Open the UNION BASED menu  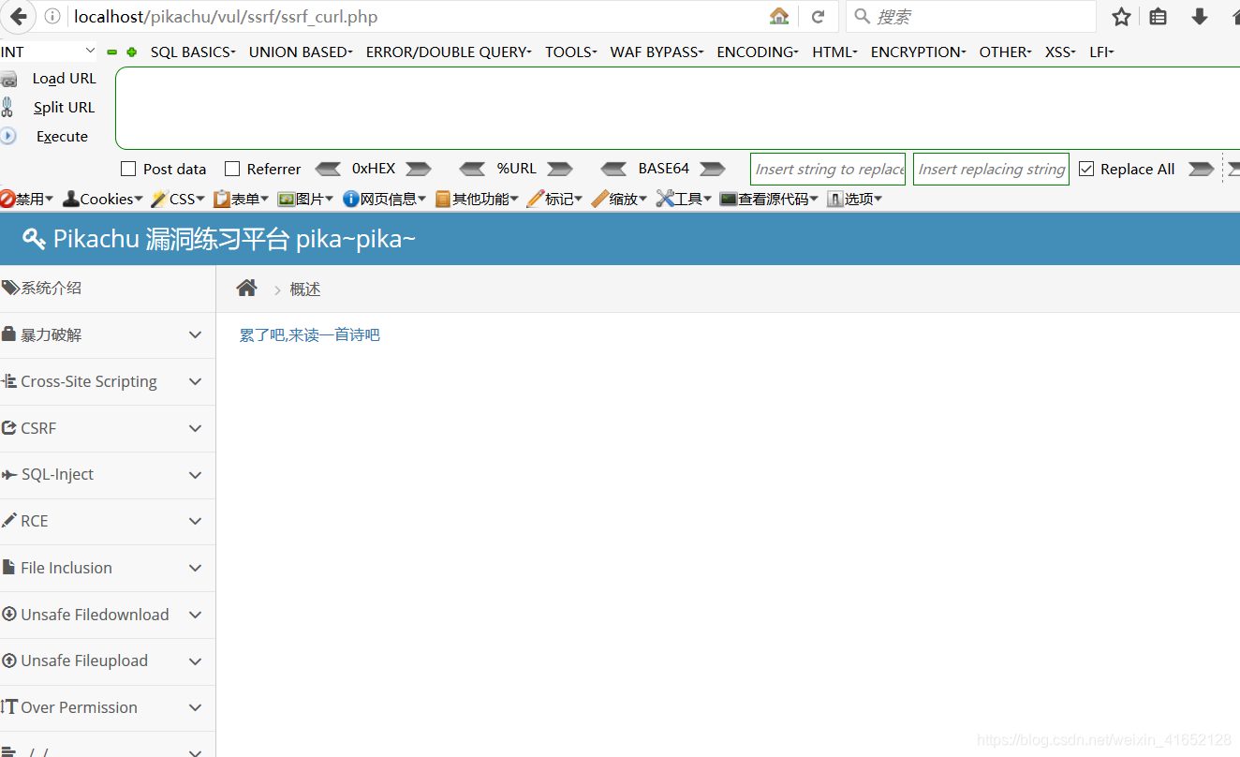coord(301,52)
